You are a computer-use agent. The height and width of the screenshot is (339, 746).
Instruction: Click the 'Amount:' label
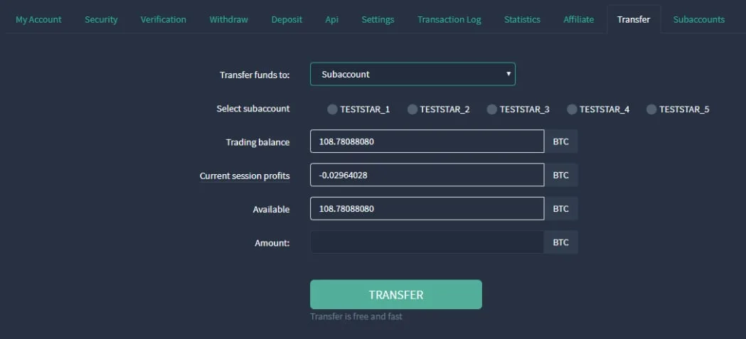tap(272, 243)
